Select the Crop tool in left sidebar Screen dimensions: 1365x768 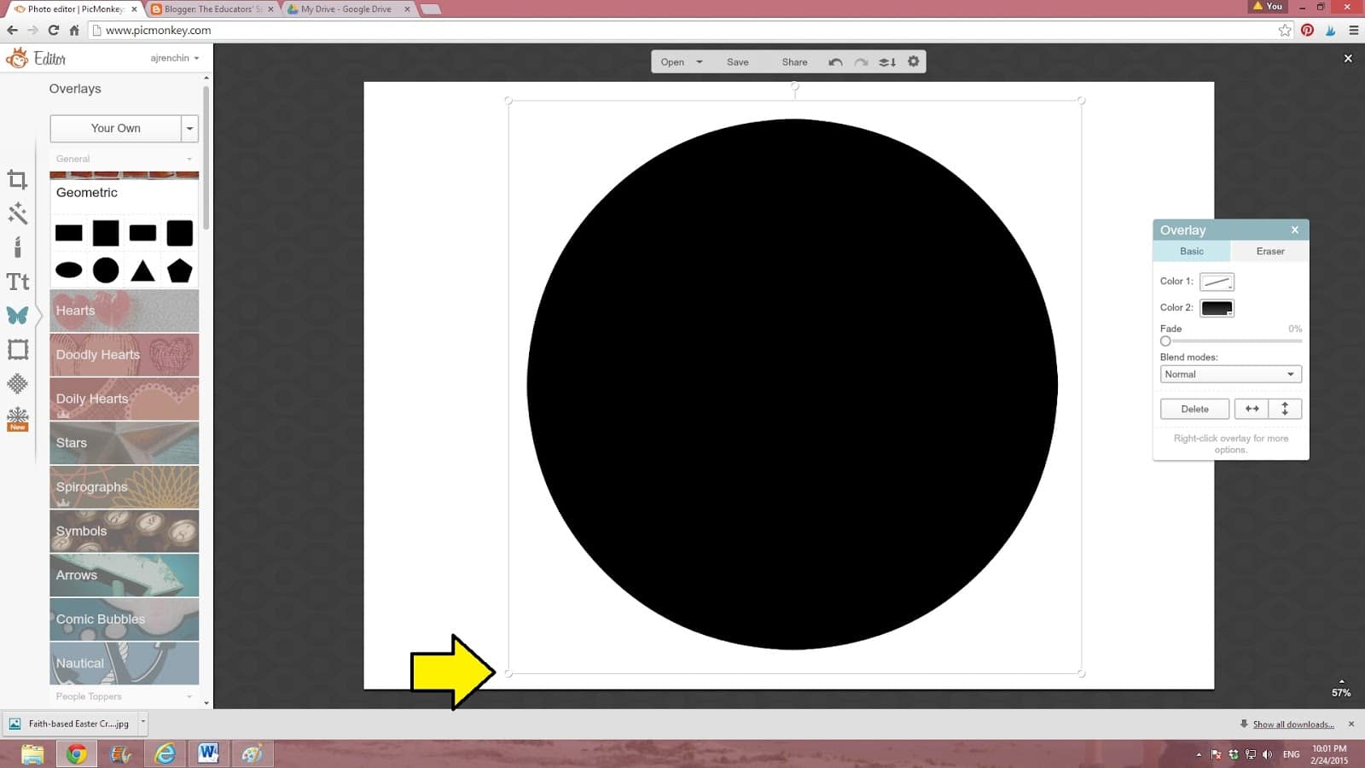(17, 179)
